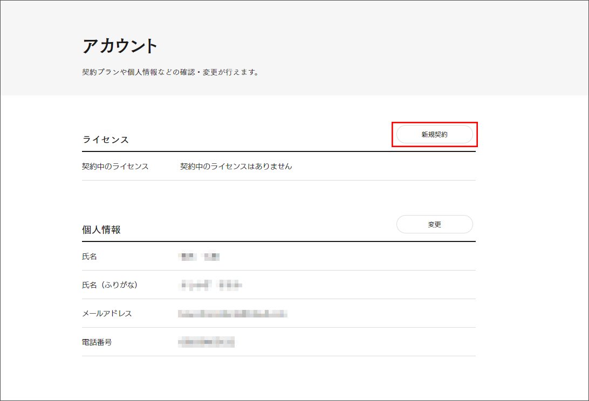Click the アカウント page heading
Viewport: 589px width, 401px height.
(120, 46)
